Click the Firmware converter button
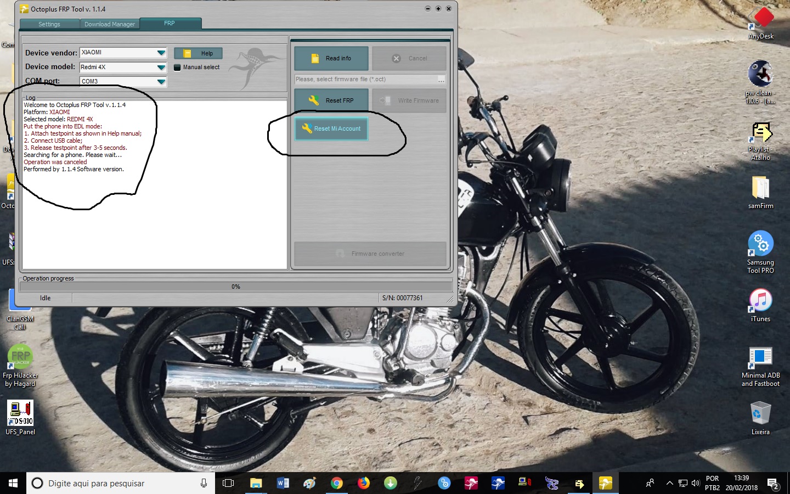 click(x=370, y=254)
